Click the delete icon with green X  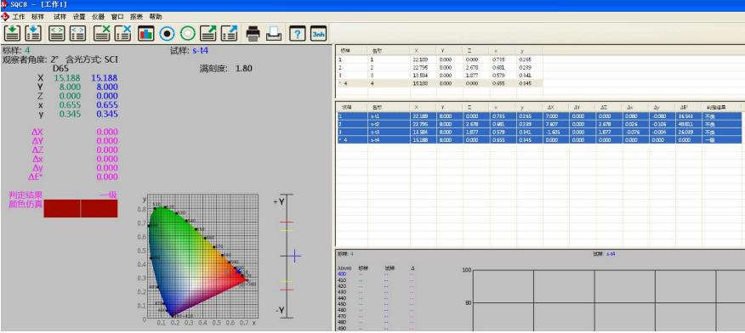click(102, 33)
